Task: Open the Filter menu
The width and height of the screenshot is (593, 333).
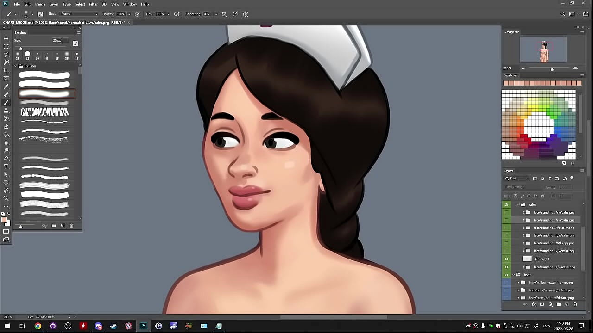Action: coord(93,4)
